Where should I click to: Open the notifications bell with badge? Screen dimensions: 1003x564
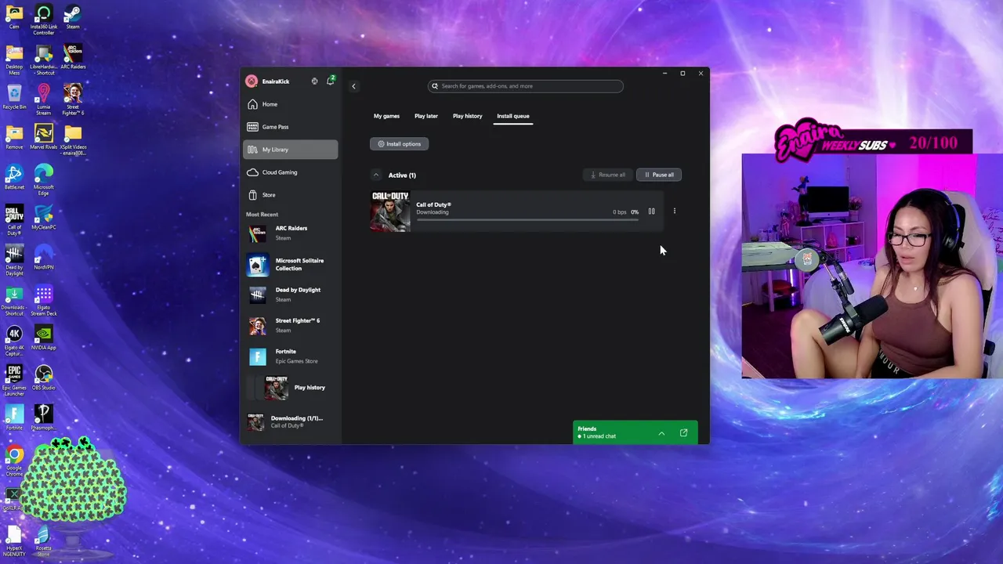pos(331,81)
